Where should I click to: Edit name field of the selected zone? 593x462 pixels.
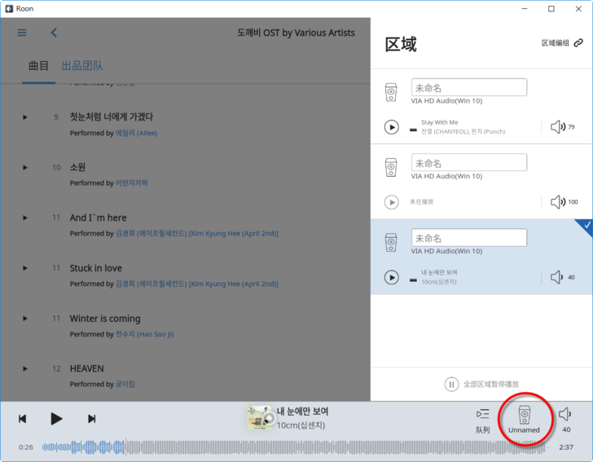pyautogui.click(x=469, y=238)
